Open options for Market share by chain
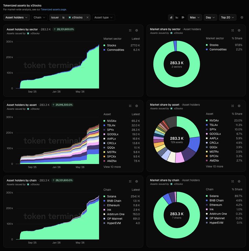Viewport: 249px width, 251px height. pos(239,181)
